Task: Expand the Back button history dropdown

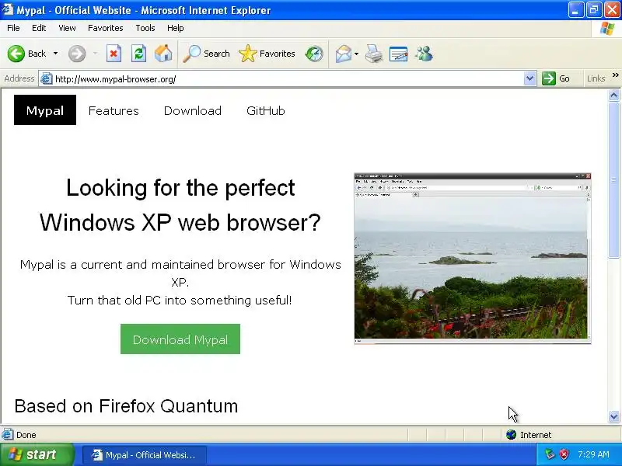Action: coord(55,54)
